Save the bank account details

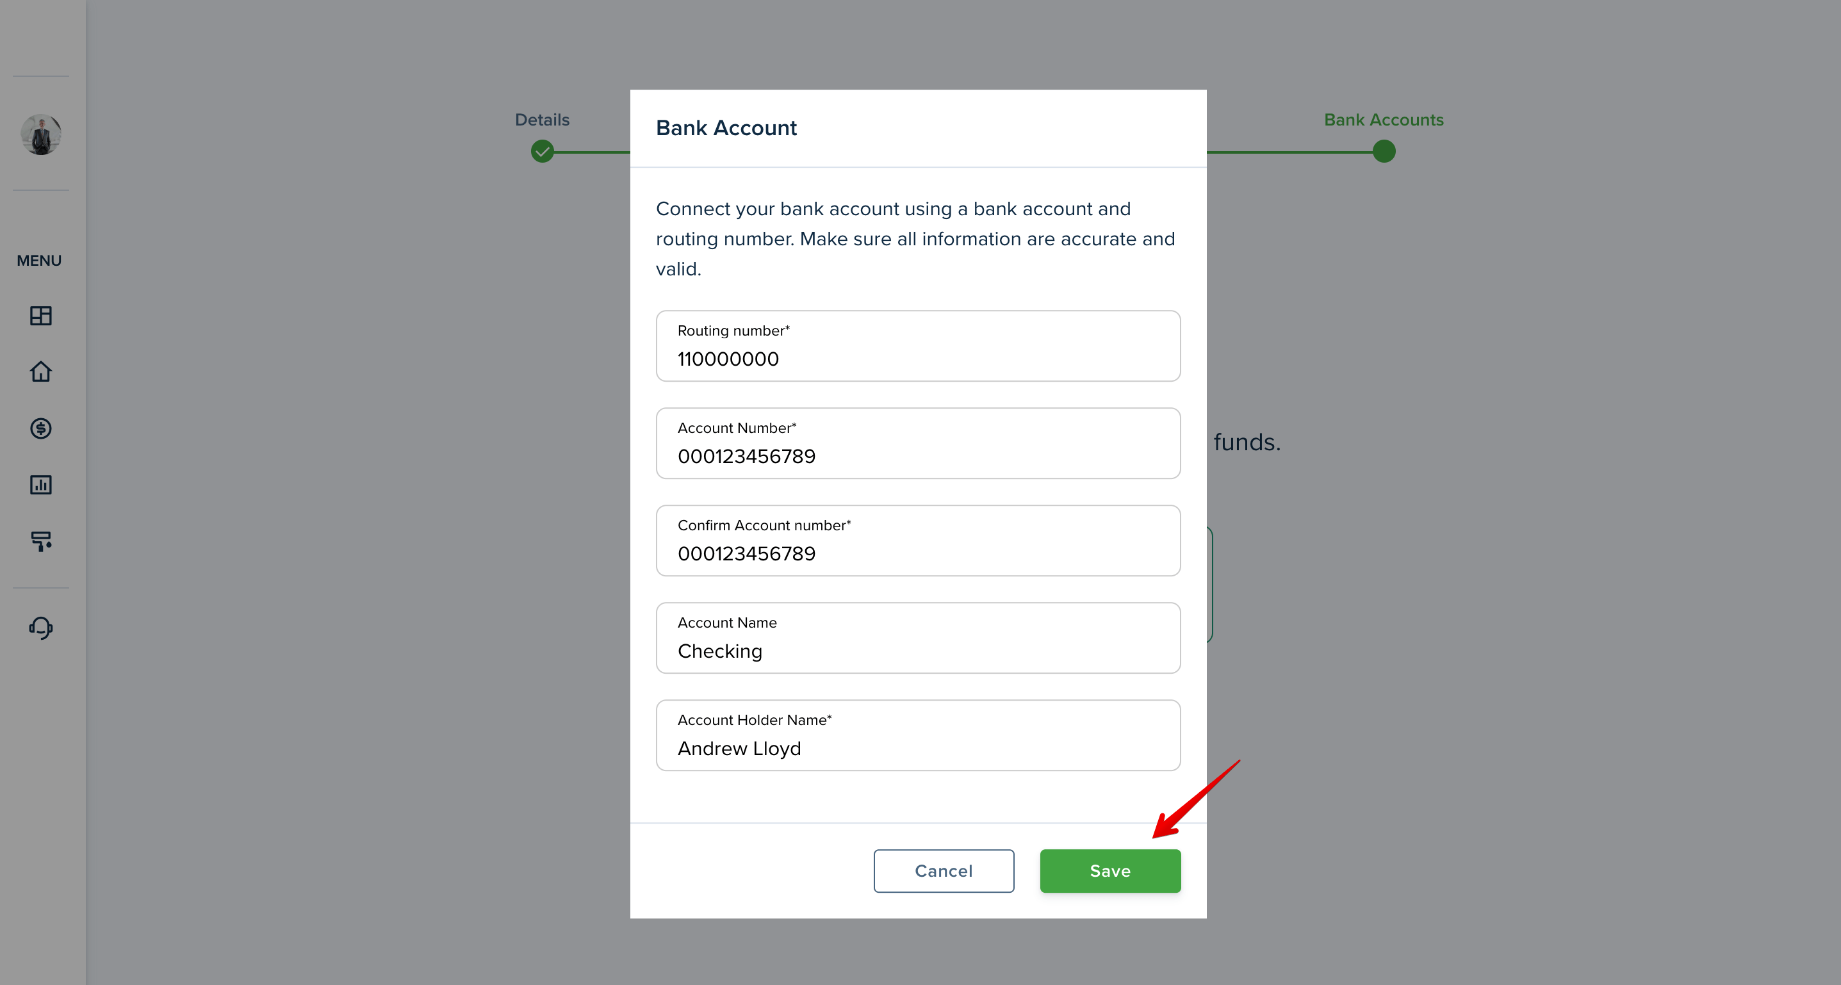point(1110,871)
